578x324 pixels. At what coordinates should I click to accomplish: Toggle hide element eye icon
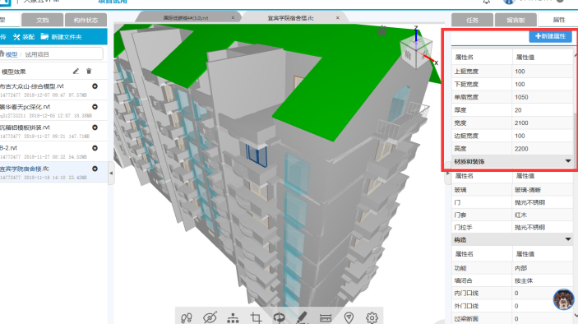[x=210, y=317]
